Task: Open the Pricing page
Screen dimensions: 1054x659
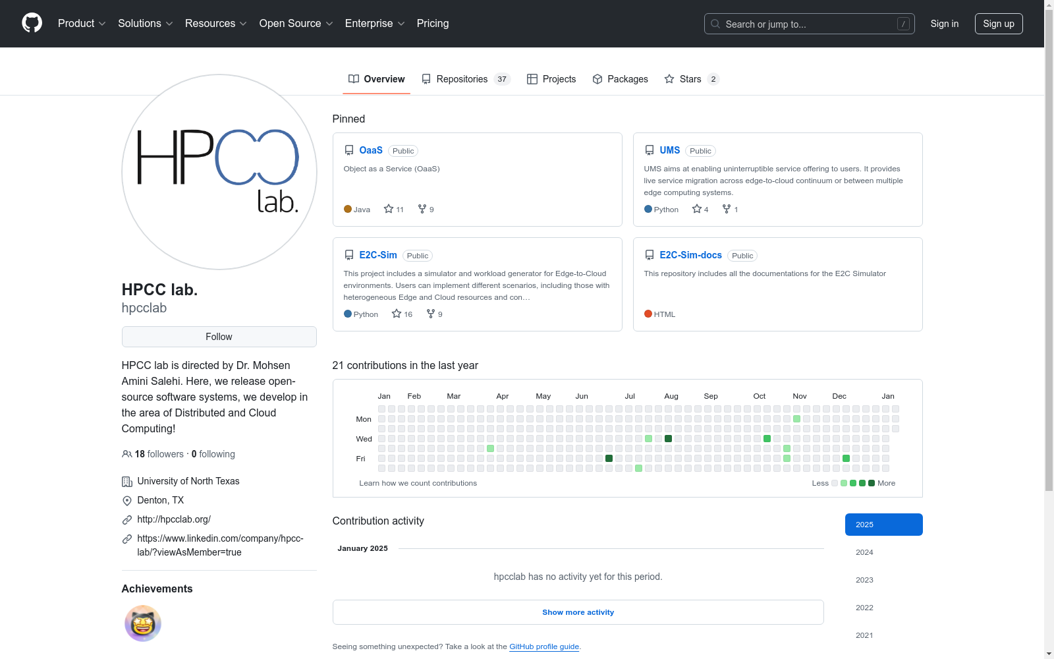Action: (x=433, y=24)
